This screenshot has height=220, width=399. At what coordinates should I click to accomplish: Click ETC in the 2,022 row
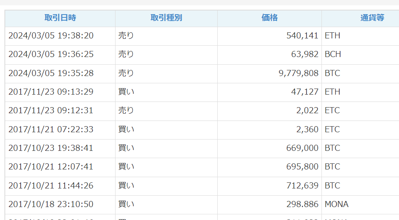point(332,110)
